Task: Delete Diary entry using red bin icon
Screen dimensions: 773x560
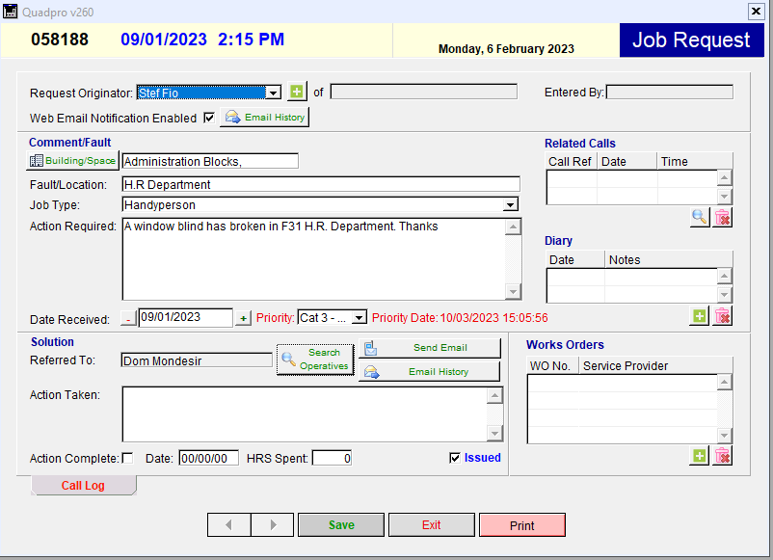Action: pyautogui.click(x=722, y=315)
